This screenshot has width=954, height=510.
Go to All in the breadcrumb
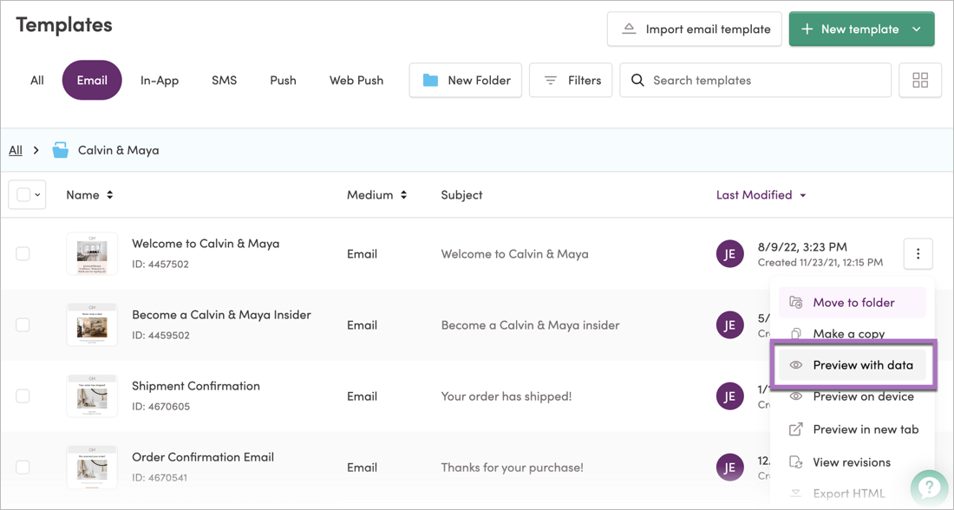[x=16, y=150]
